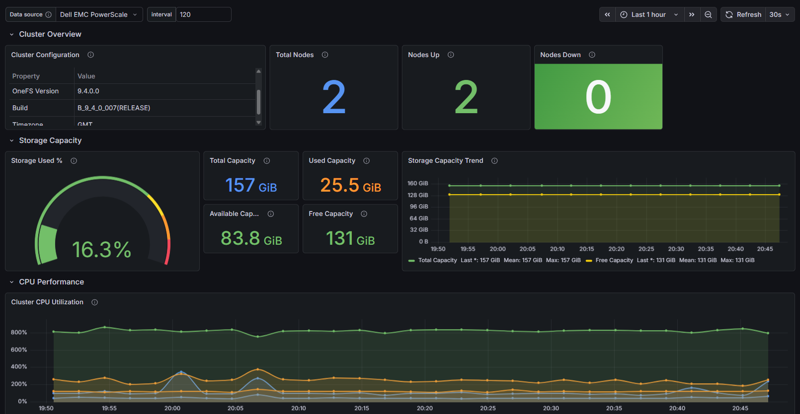Collapse the Cluster Overview row
Viewport: 800px width, 414px height.
tap(12, 34)
